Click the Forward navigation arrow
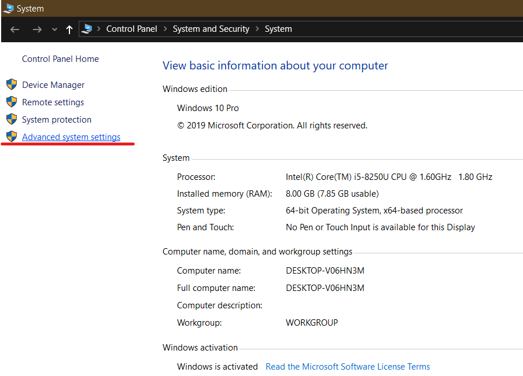 coord(37,30)
